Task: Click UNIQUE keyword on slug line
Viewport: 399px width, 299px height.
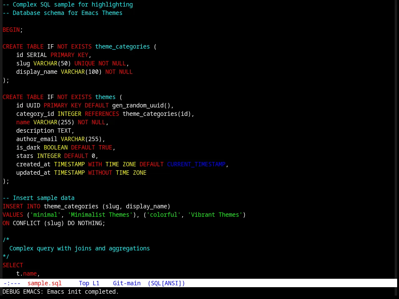Action: point(85,63)
